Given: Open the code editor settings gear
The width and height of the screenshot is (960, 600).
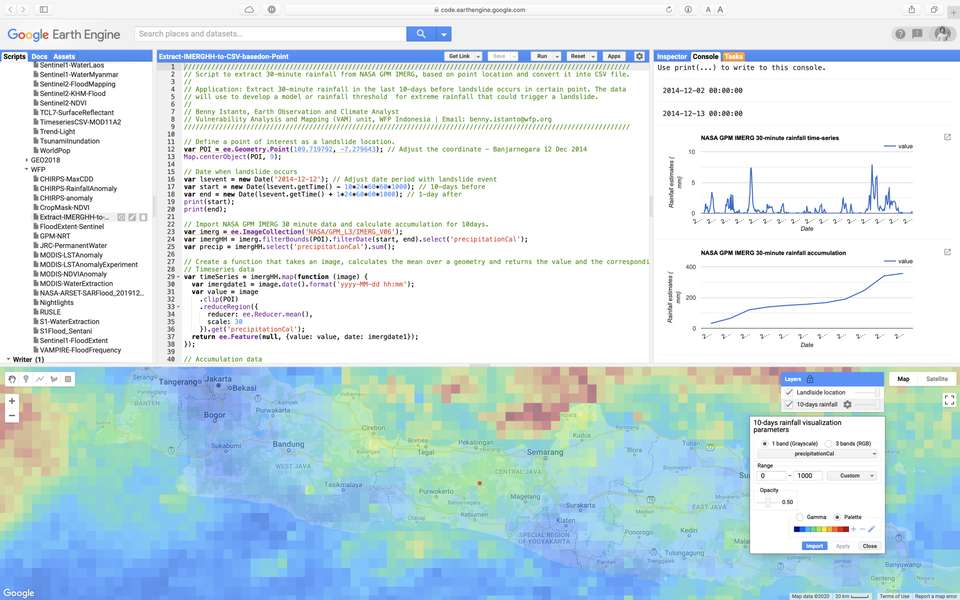Looking at the screenshot, I should [x=639, y=56].
